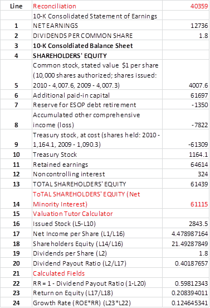Click the Issued Stock (L5-L10) cell
Screen dimensions: 210x308
point(97,224)
